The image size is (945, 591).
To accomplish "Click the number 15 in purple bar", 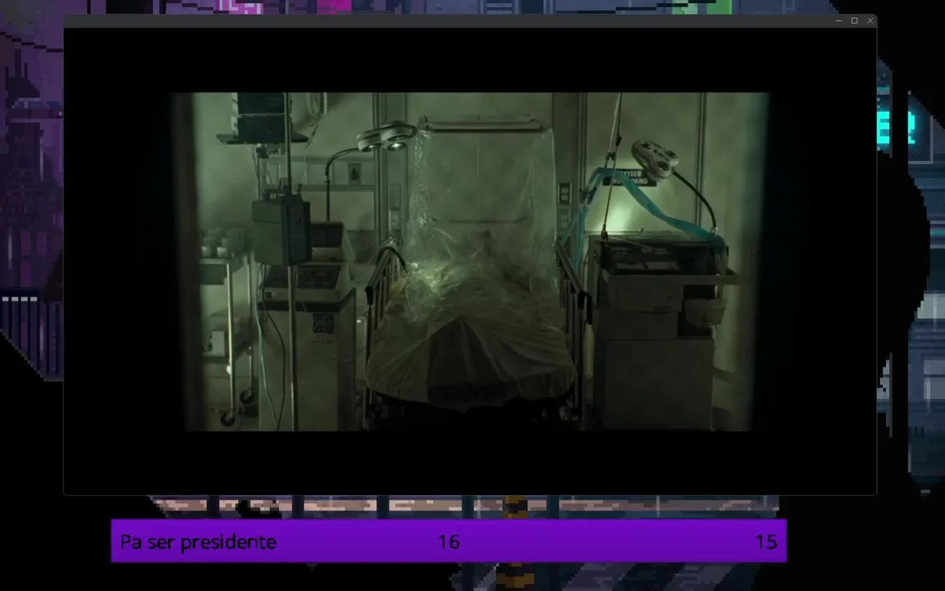I will tap(766, 542).
